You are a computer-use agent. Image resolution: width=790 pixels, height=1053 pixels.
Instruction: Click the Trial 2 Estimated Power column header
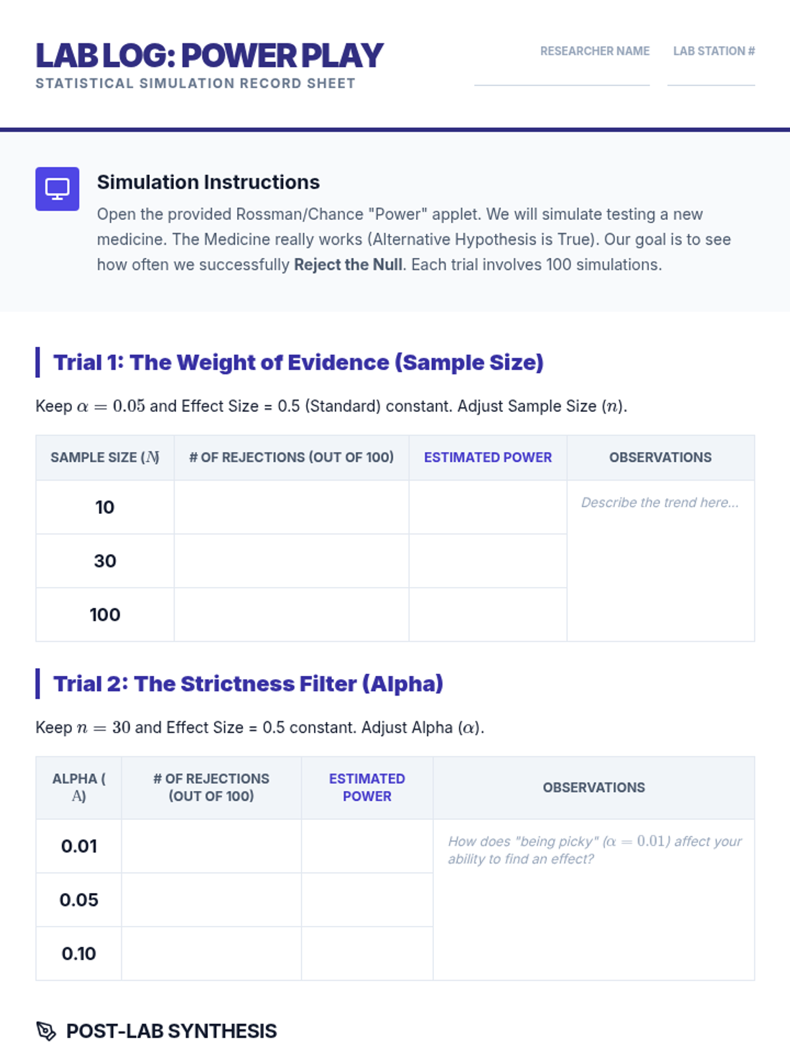pos(367,788)
